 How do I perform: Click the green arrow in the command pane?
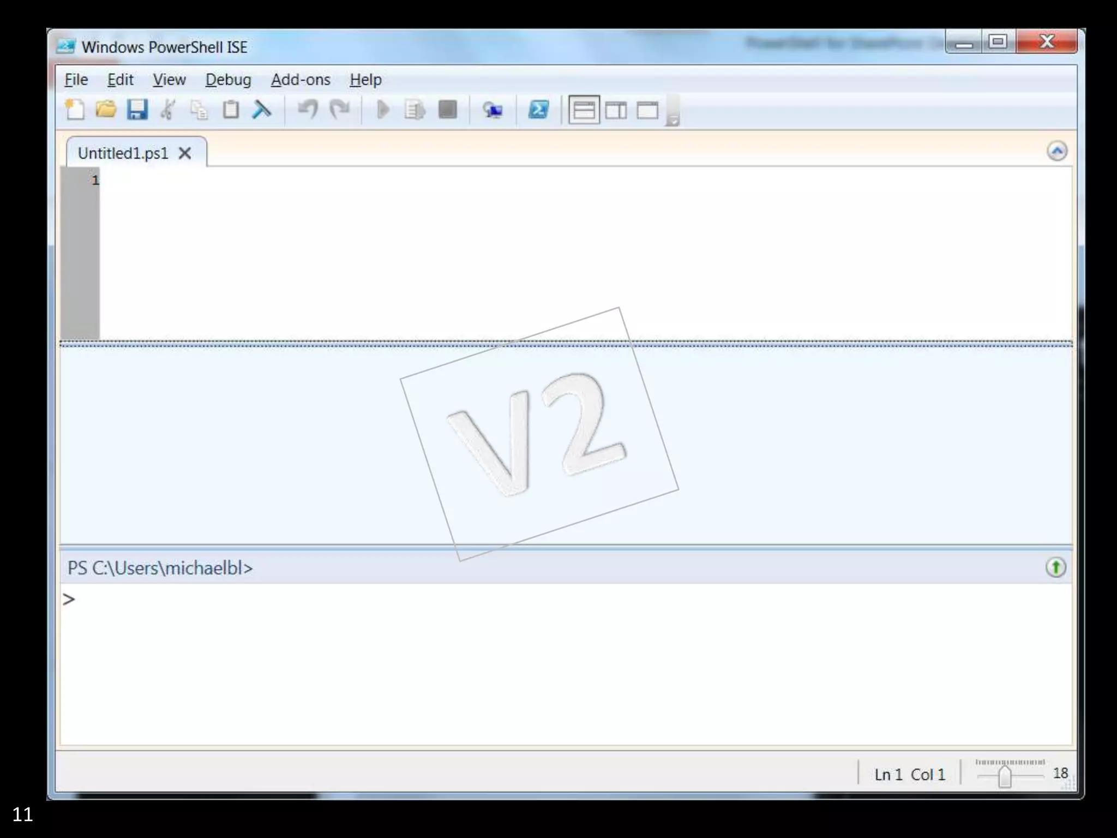[x=1056, y=567]
